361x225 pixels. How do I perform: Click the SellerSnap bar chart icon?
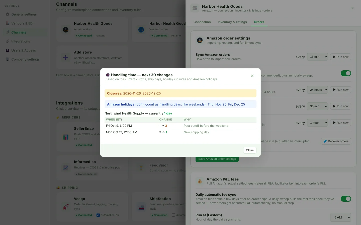(x=66, y=137)
